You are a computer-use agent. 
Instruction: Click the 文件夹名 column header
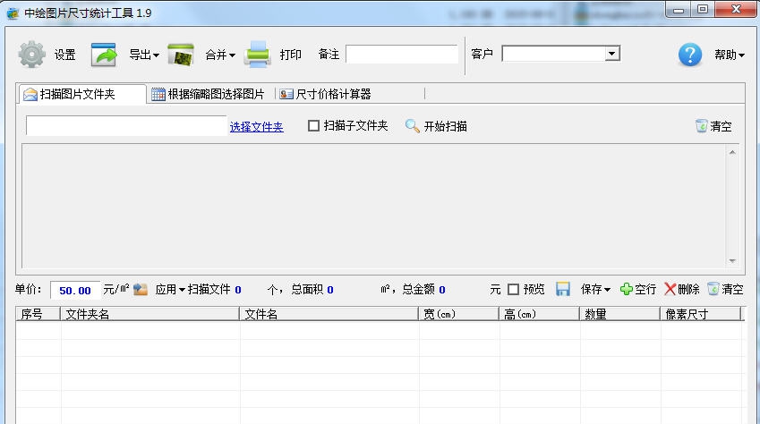(x=150, y=314)
